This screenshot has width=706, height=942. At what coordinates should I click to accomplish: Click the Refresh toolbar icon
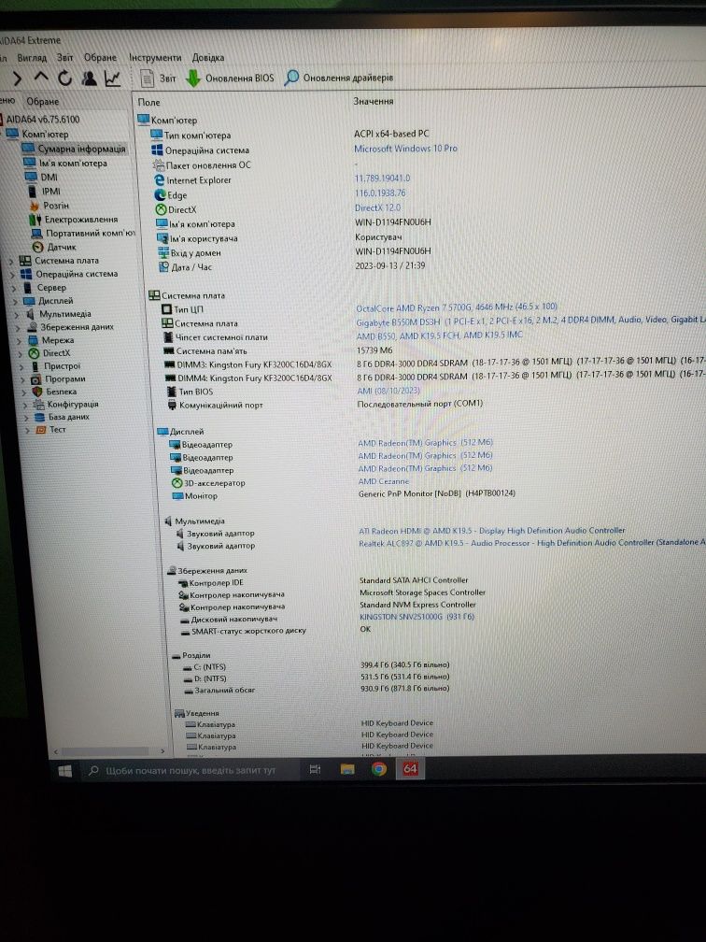(64, 78)
